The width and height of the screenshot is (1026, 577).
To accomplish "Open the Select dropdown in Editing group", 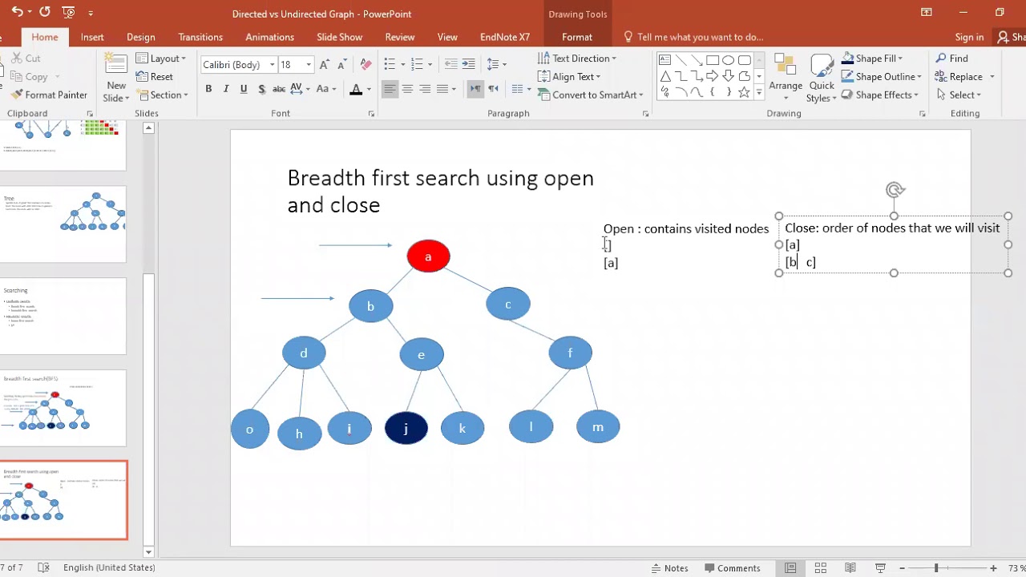I will click(959, 95).
